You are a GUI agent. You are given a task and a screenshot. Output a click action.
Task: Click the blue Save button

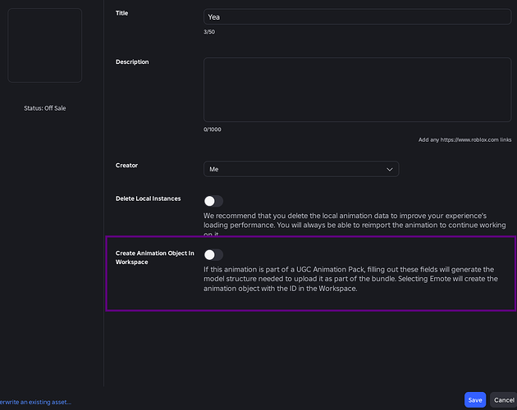[475, 400]
